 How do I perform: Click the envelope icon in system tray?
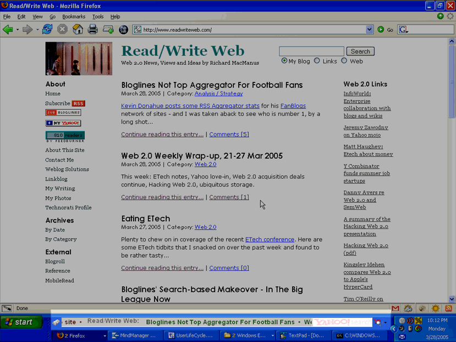pyautogui.click(x=402, y=337)
